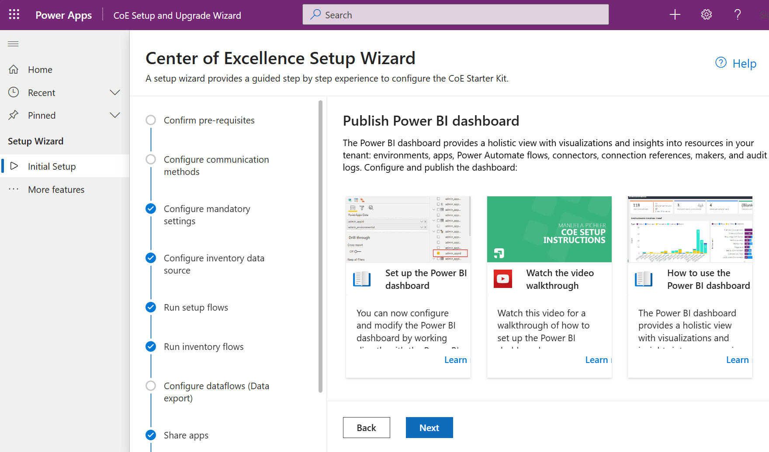Viewport: 769px width, 452px height.
Task: Collapse the navigation hamburger menu
Action: coord(13,44)
